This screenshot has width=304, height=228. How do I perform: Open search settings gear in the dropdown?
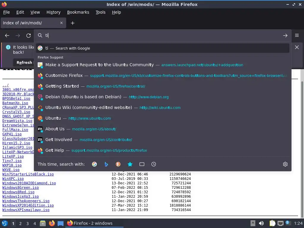click(285, 164)
